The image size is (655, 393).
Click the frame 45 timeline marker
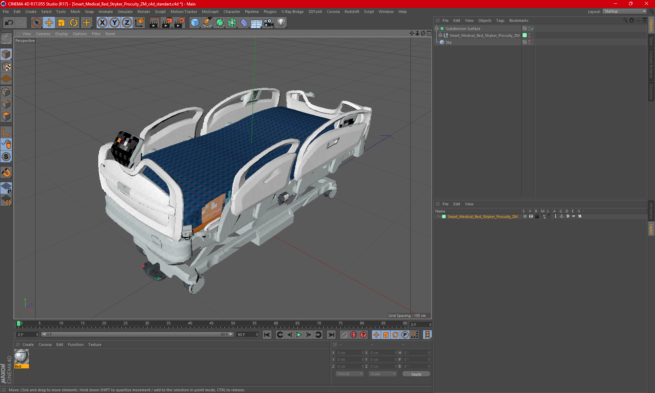211,323
